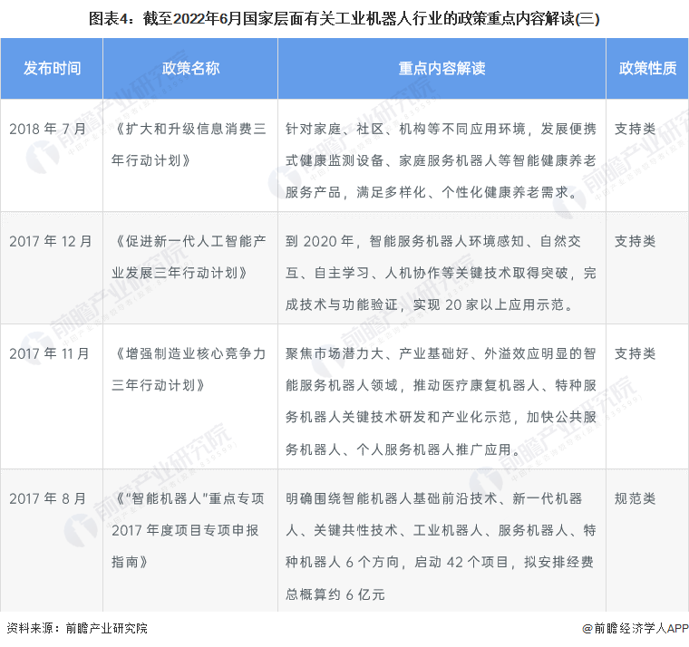Screen dimensions: 689x647
Task: Click 规范类 in the 2017 年 8 月 row
Action: (x=635, y=498)
